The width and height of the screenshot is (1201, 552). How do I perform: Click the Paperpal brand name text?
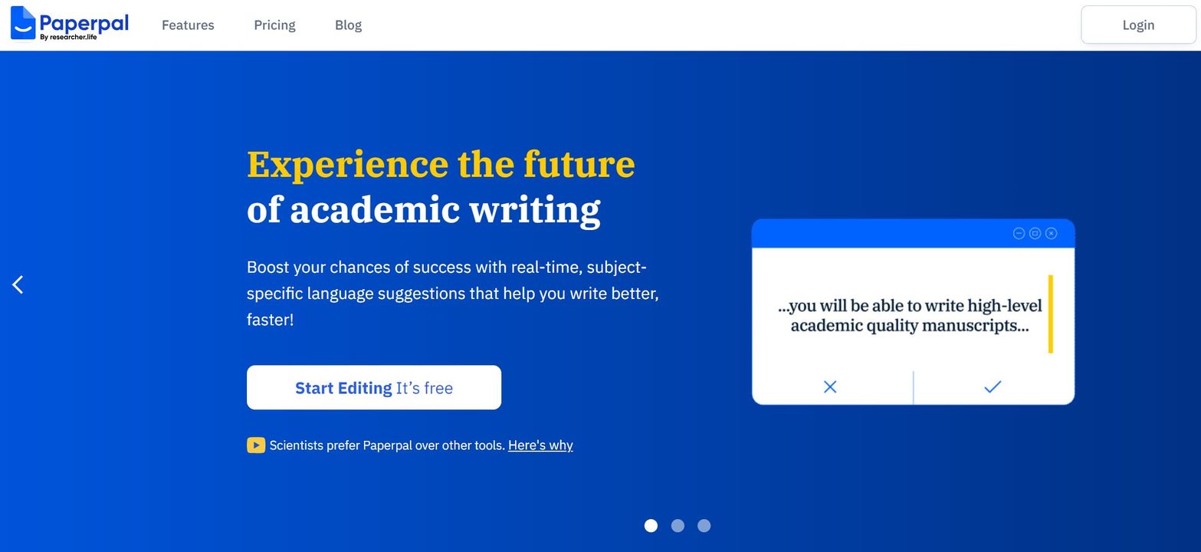[84, 22]
